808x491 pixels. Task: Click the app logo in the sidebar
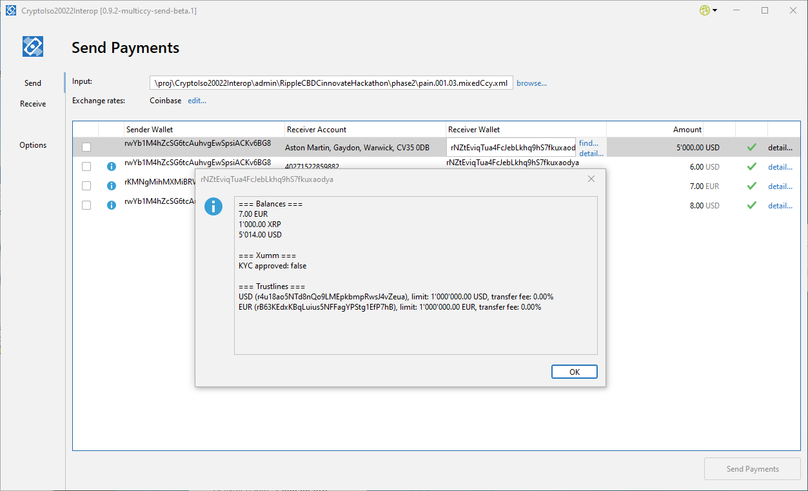coord(32,46)
